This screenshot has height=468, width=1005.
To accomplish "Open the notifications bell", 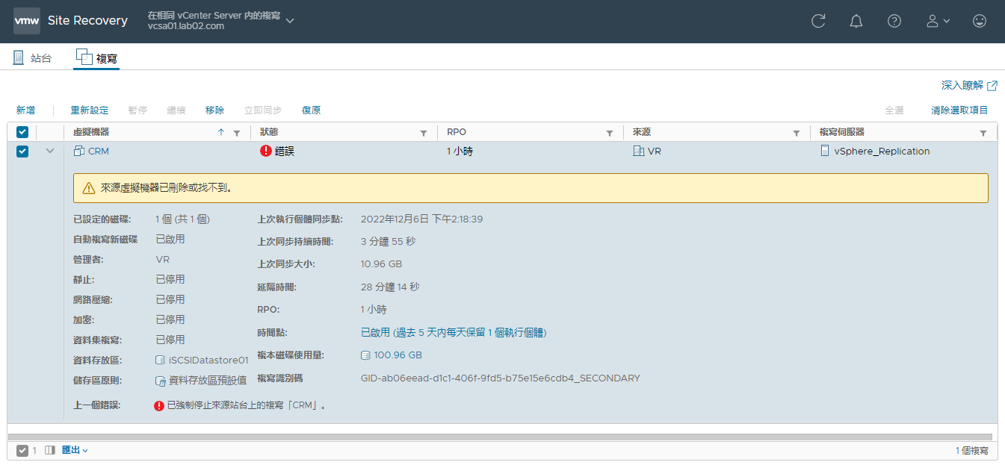I will (x=856, y=21).
